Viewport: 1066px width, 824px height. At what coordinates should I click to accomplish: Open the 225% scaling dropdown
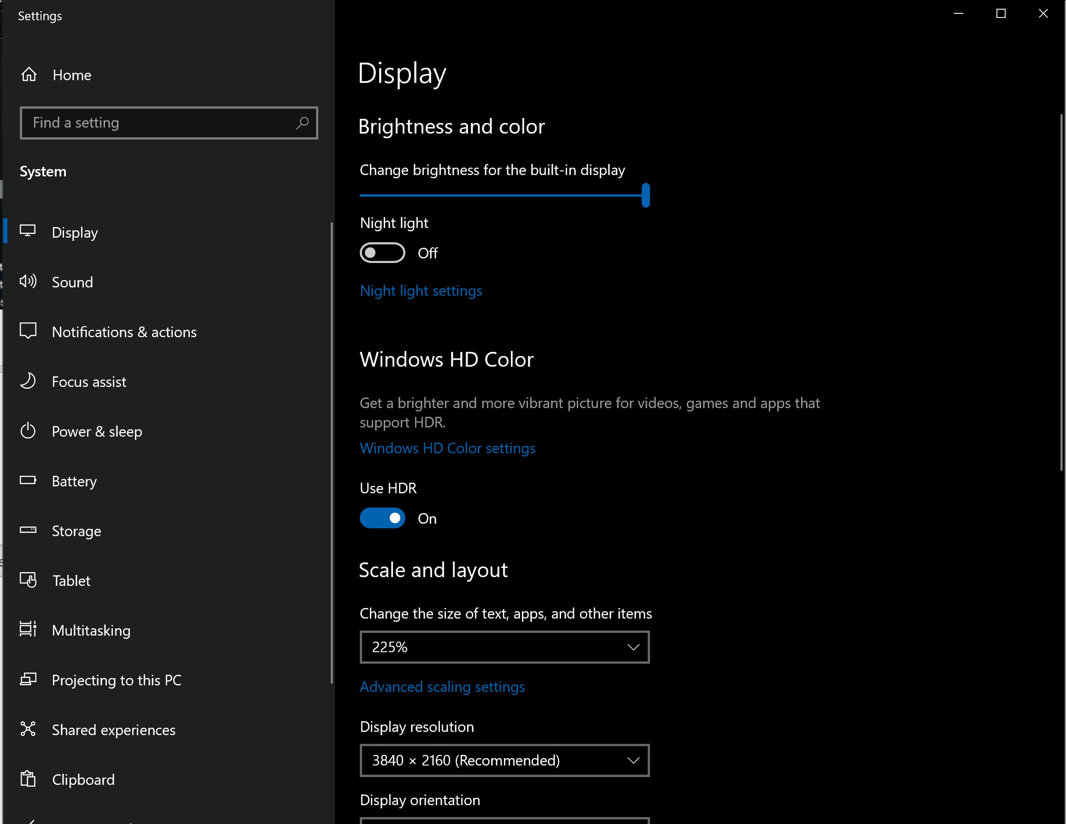(504, 647)
